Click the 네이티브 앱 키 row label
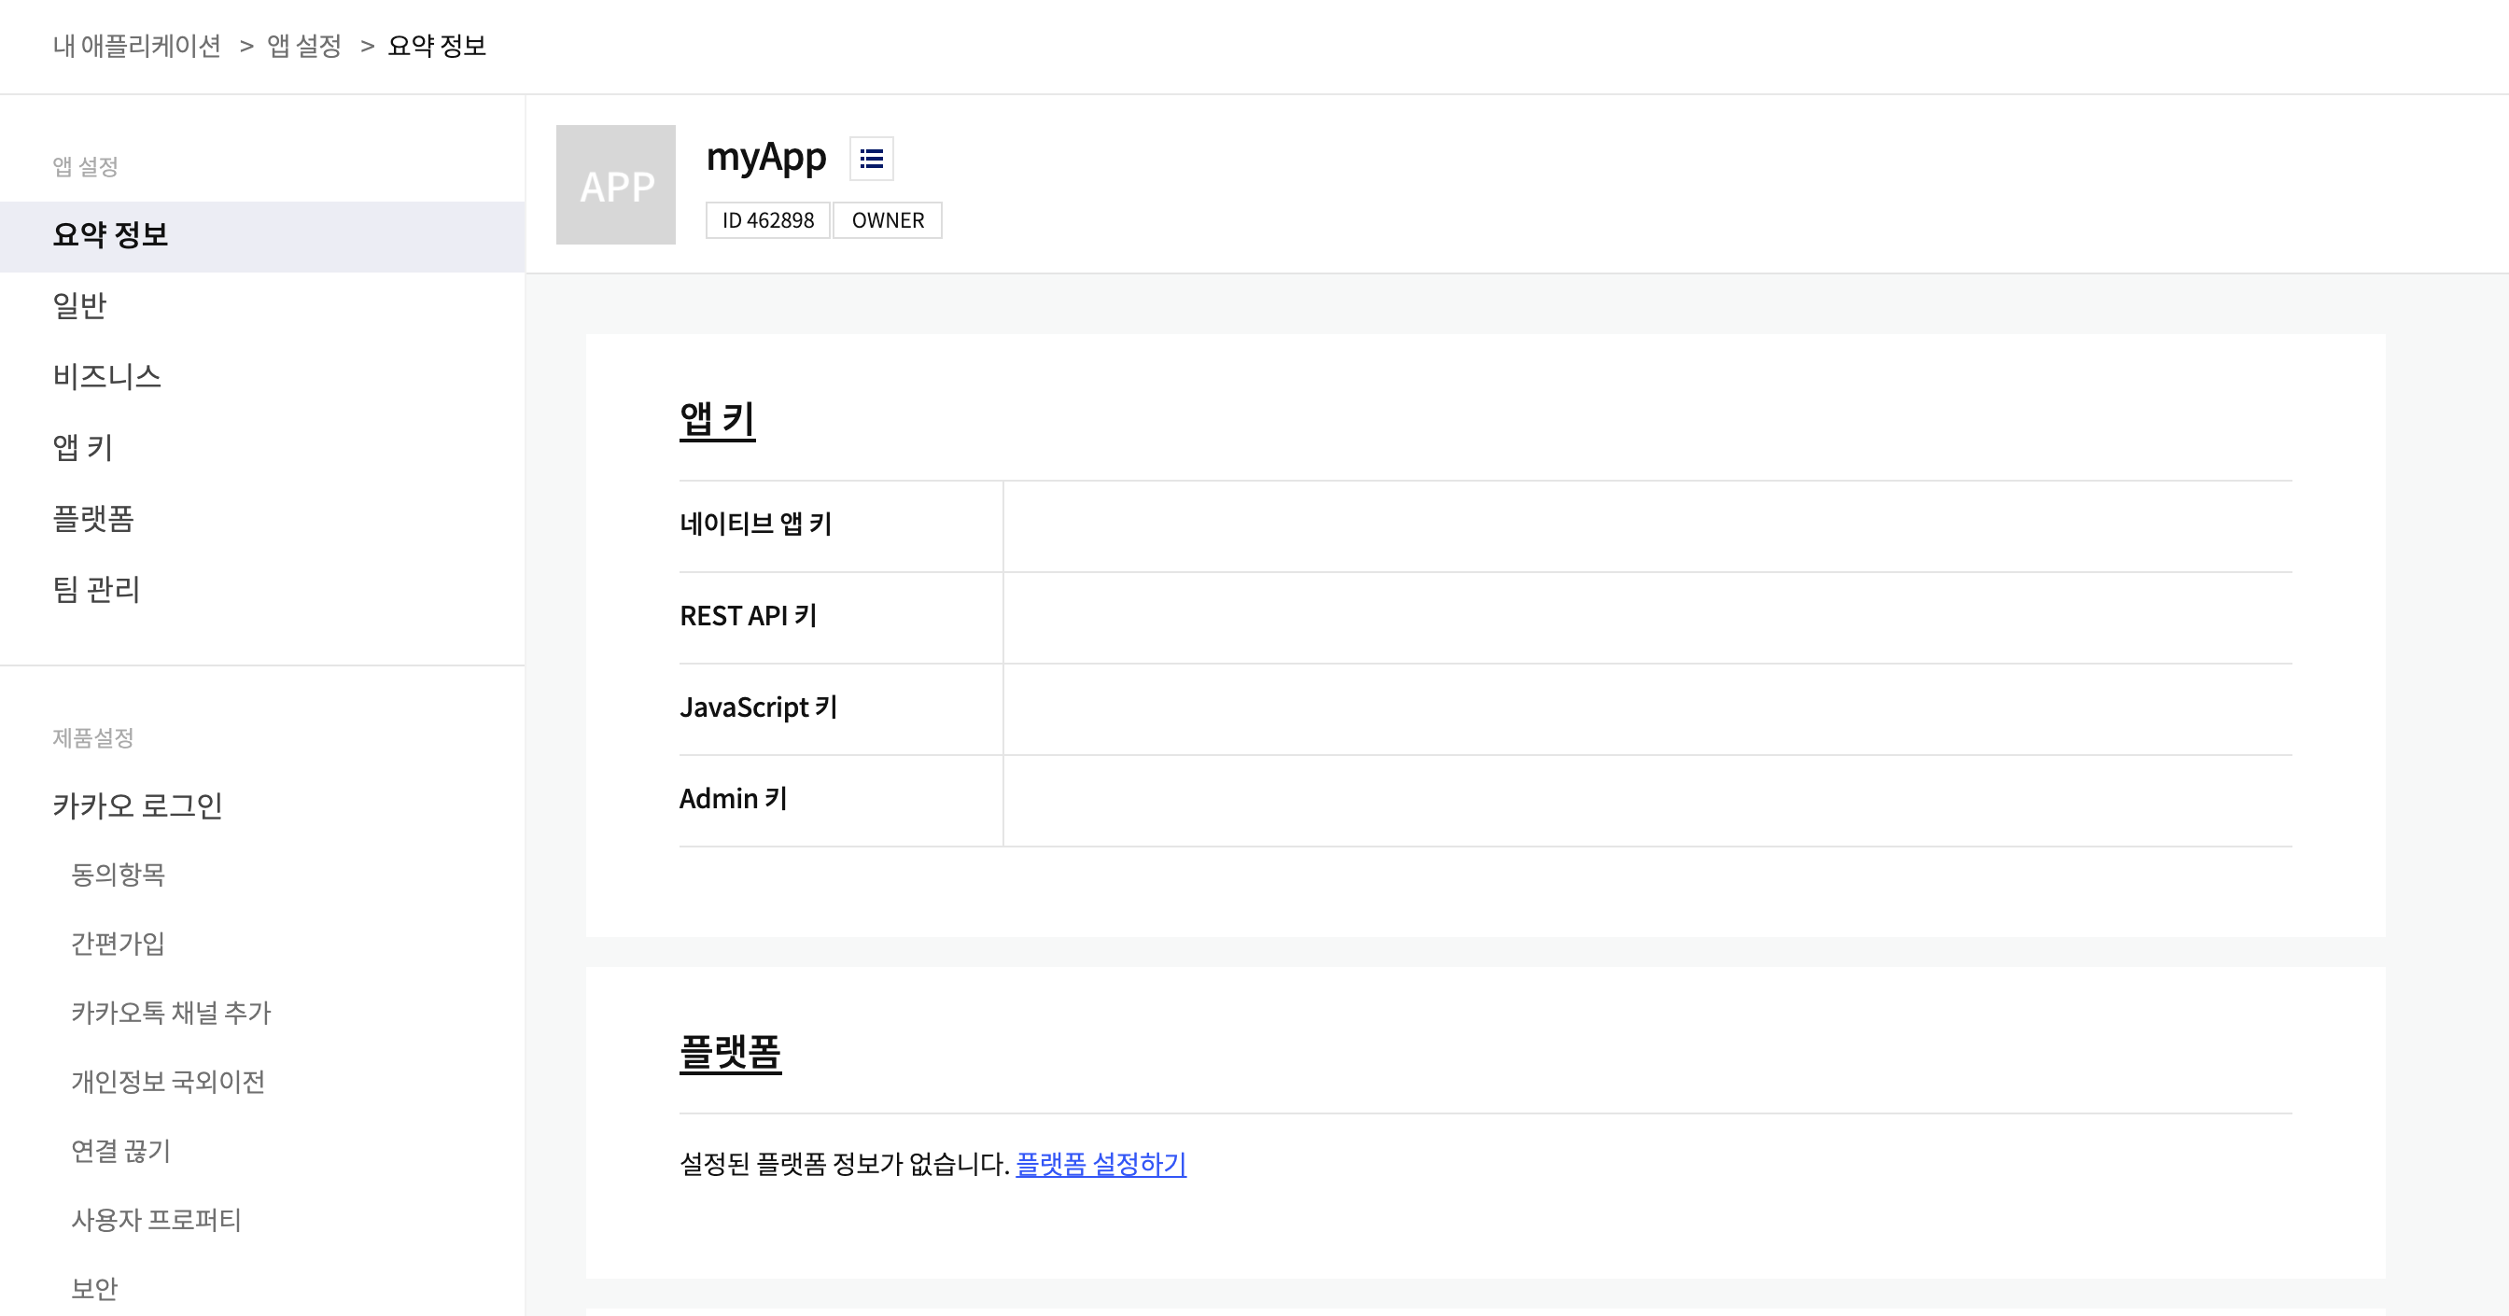The image size is (2509, 1316). pyautogui.click(x=756, y=524)
